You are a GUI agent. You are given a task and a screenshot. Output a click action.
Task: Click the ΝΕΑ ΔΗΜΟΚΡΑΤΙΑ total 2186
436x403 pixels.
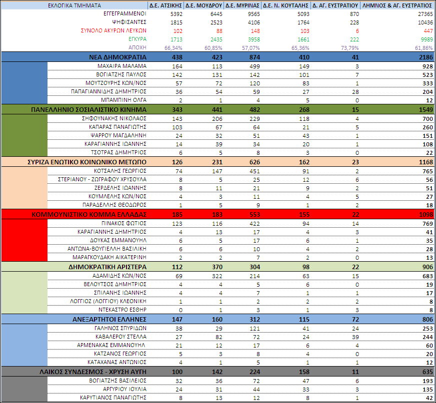pos(426,57)
